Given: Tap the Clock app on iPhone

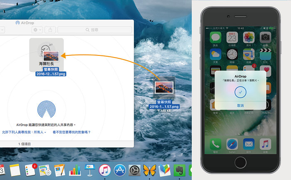Looking at the screenshot, I should [232, 54].
